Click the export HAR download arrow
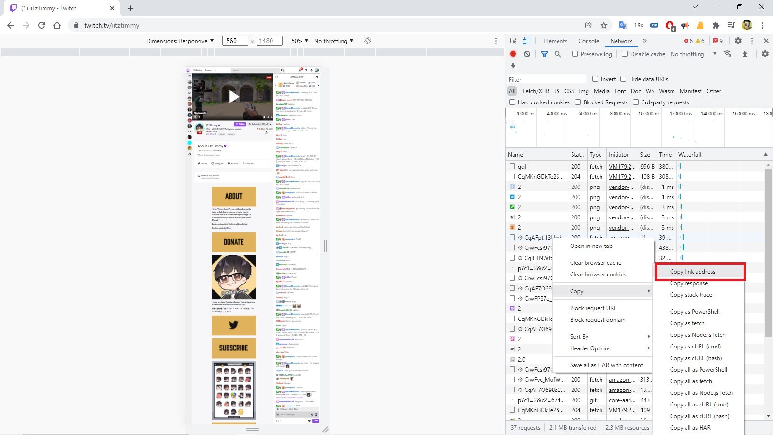This screenshot has height=435, width=773. pyautogui.click(x=513, y=66)
